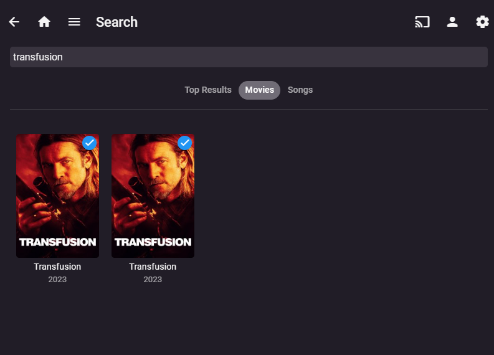Open the settings gear icon

tap(482, 22)
